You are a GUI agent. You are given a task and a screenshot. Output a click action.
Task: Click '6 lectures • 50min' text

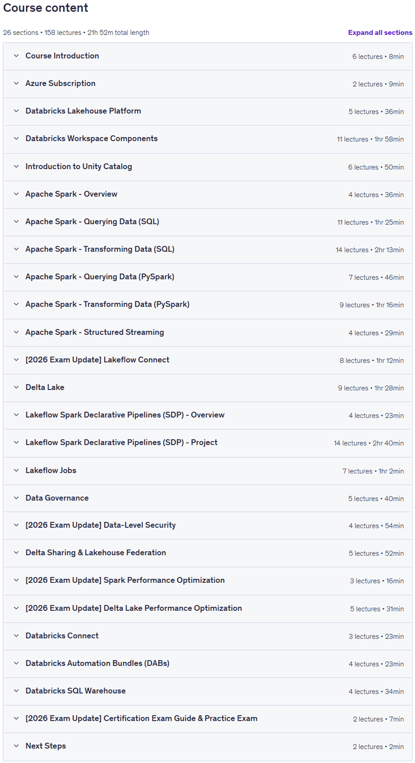coord(376,167)
